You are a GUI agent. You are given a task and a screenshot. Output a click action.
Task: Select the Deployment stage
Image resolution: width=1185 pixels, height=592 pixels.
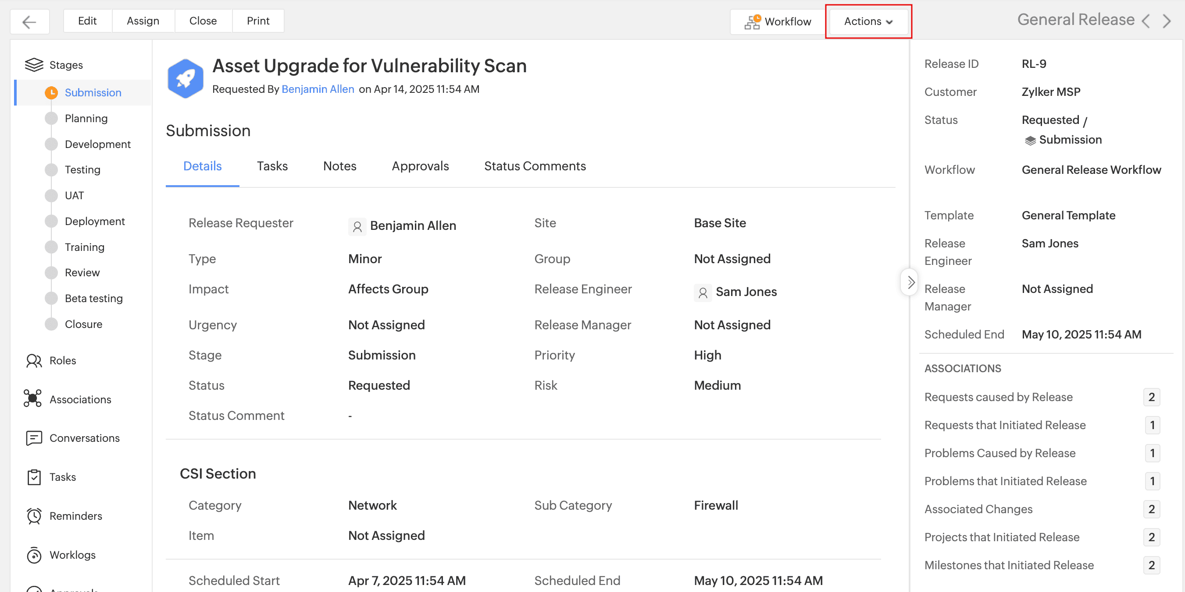pos(94,222)
